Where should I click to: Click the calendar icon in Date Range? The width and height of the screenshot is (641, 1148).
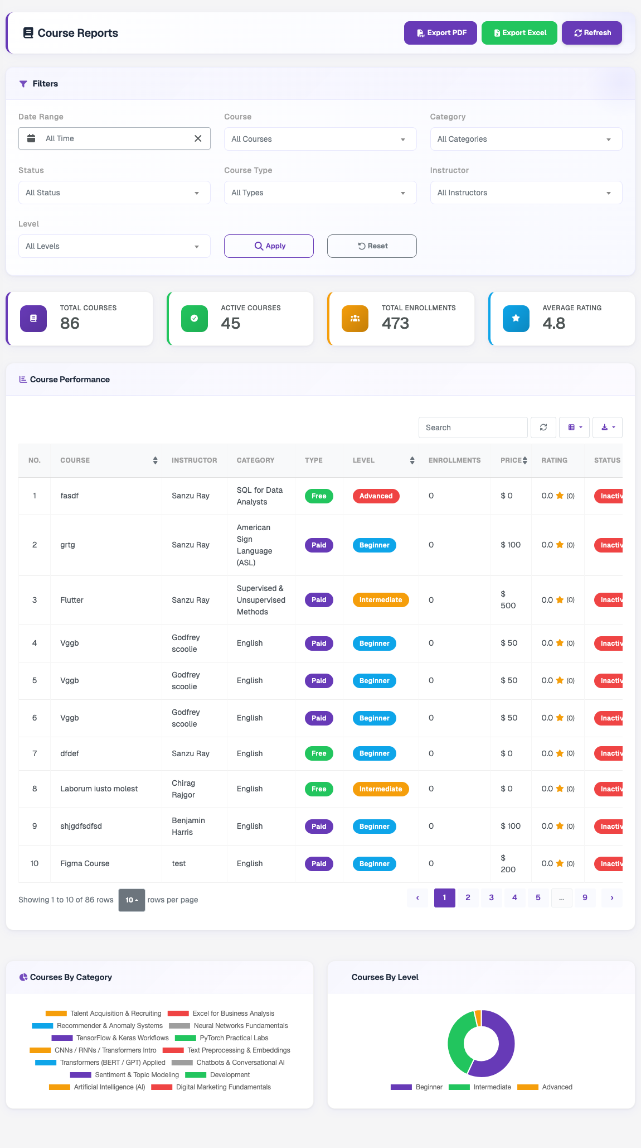click(x=32, y=138)
